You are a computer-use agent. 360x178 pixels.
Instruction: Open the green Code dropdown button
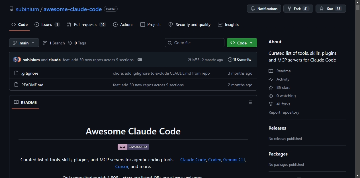point(242,43)
